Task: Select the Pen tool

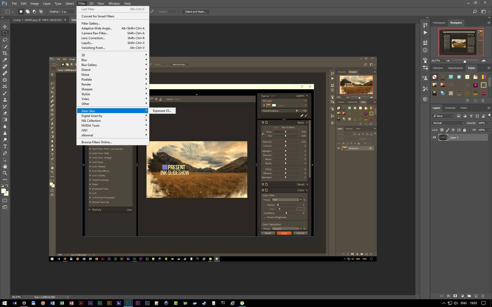Action: tap(5, 153)
